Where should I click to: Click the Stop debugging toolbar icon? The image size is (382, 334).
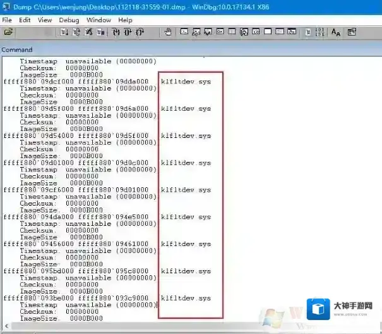tap(88, 32)
